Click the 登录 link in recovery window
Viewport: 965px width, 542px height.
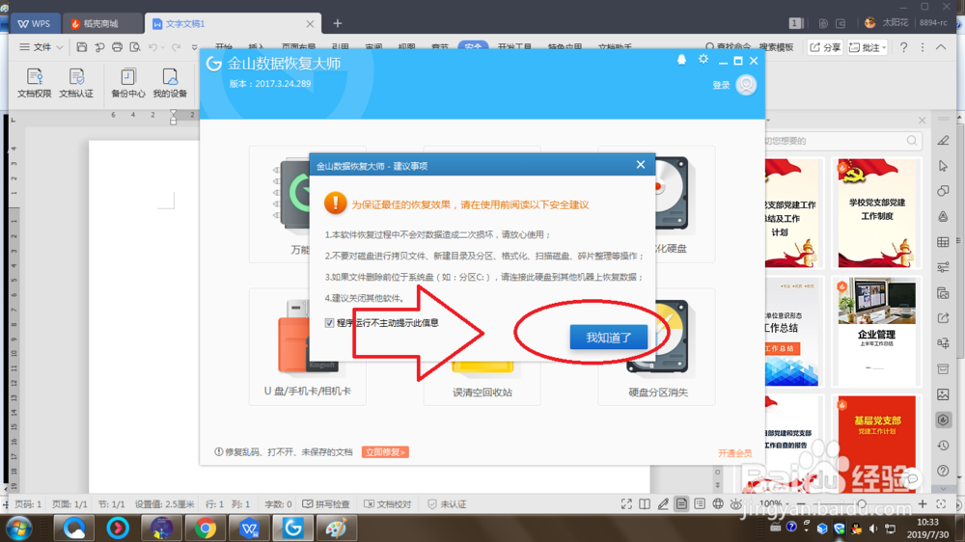(721, 85)
